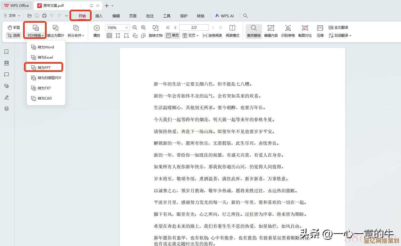Click the 播放 play slideshow icon

pyautogui.click(x=97, y=31)
